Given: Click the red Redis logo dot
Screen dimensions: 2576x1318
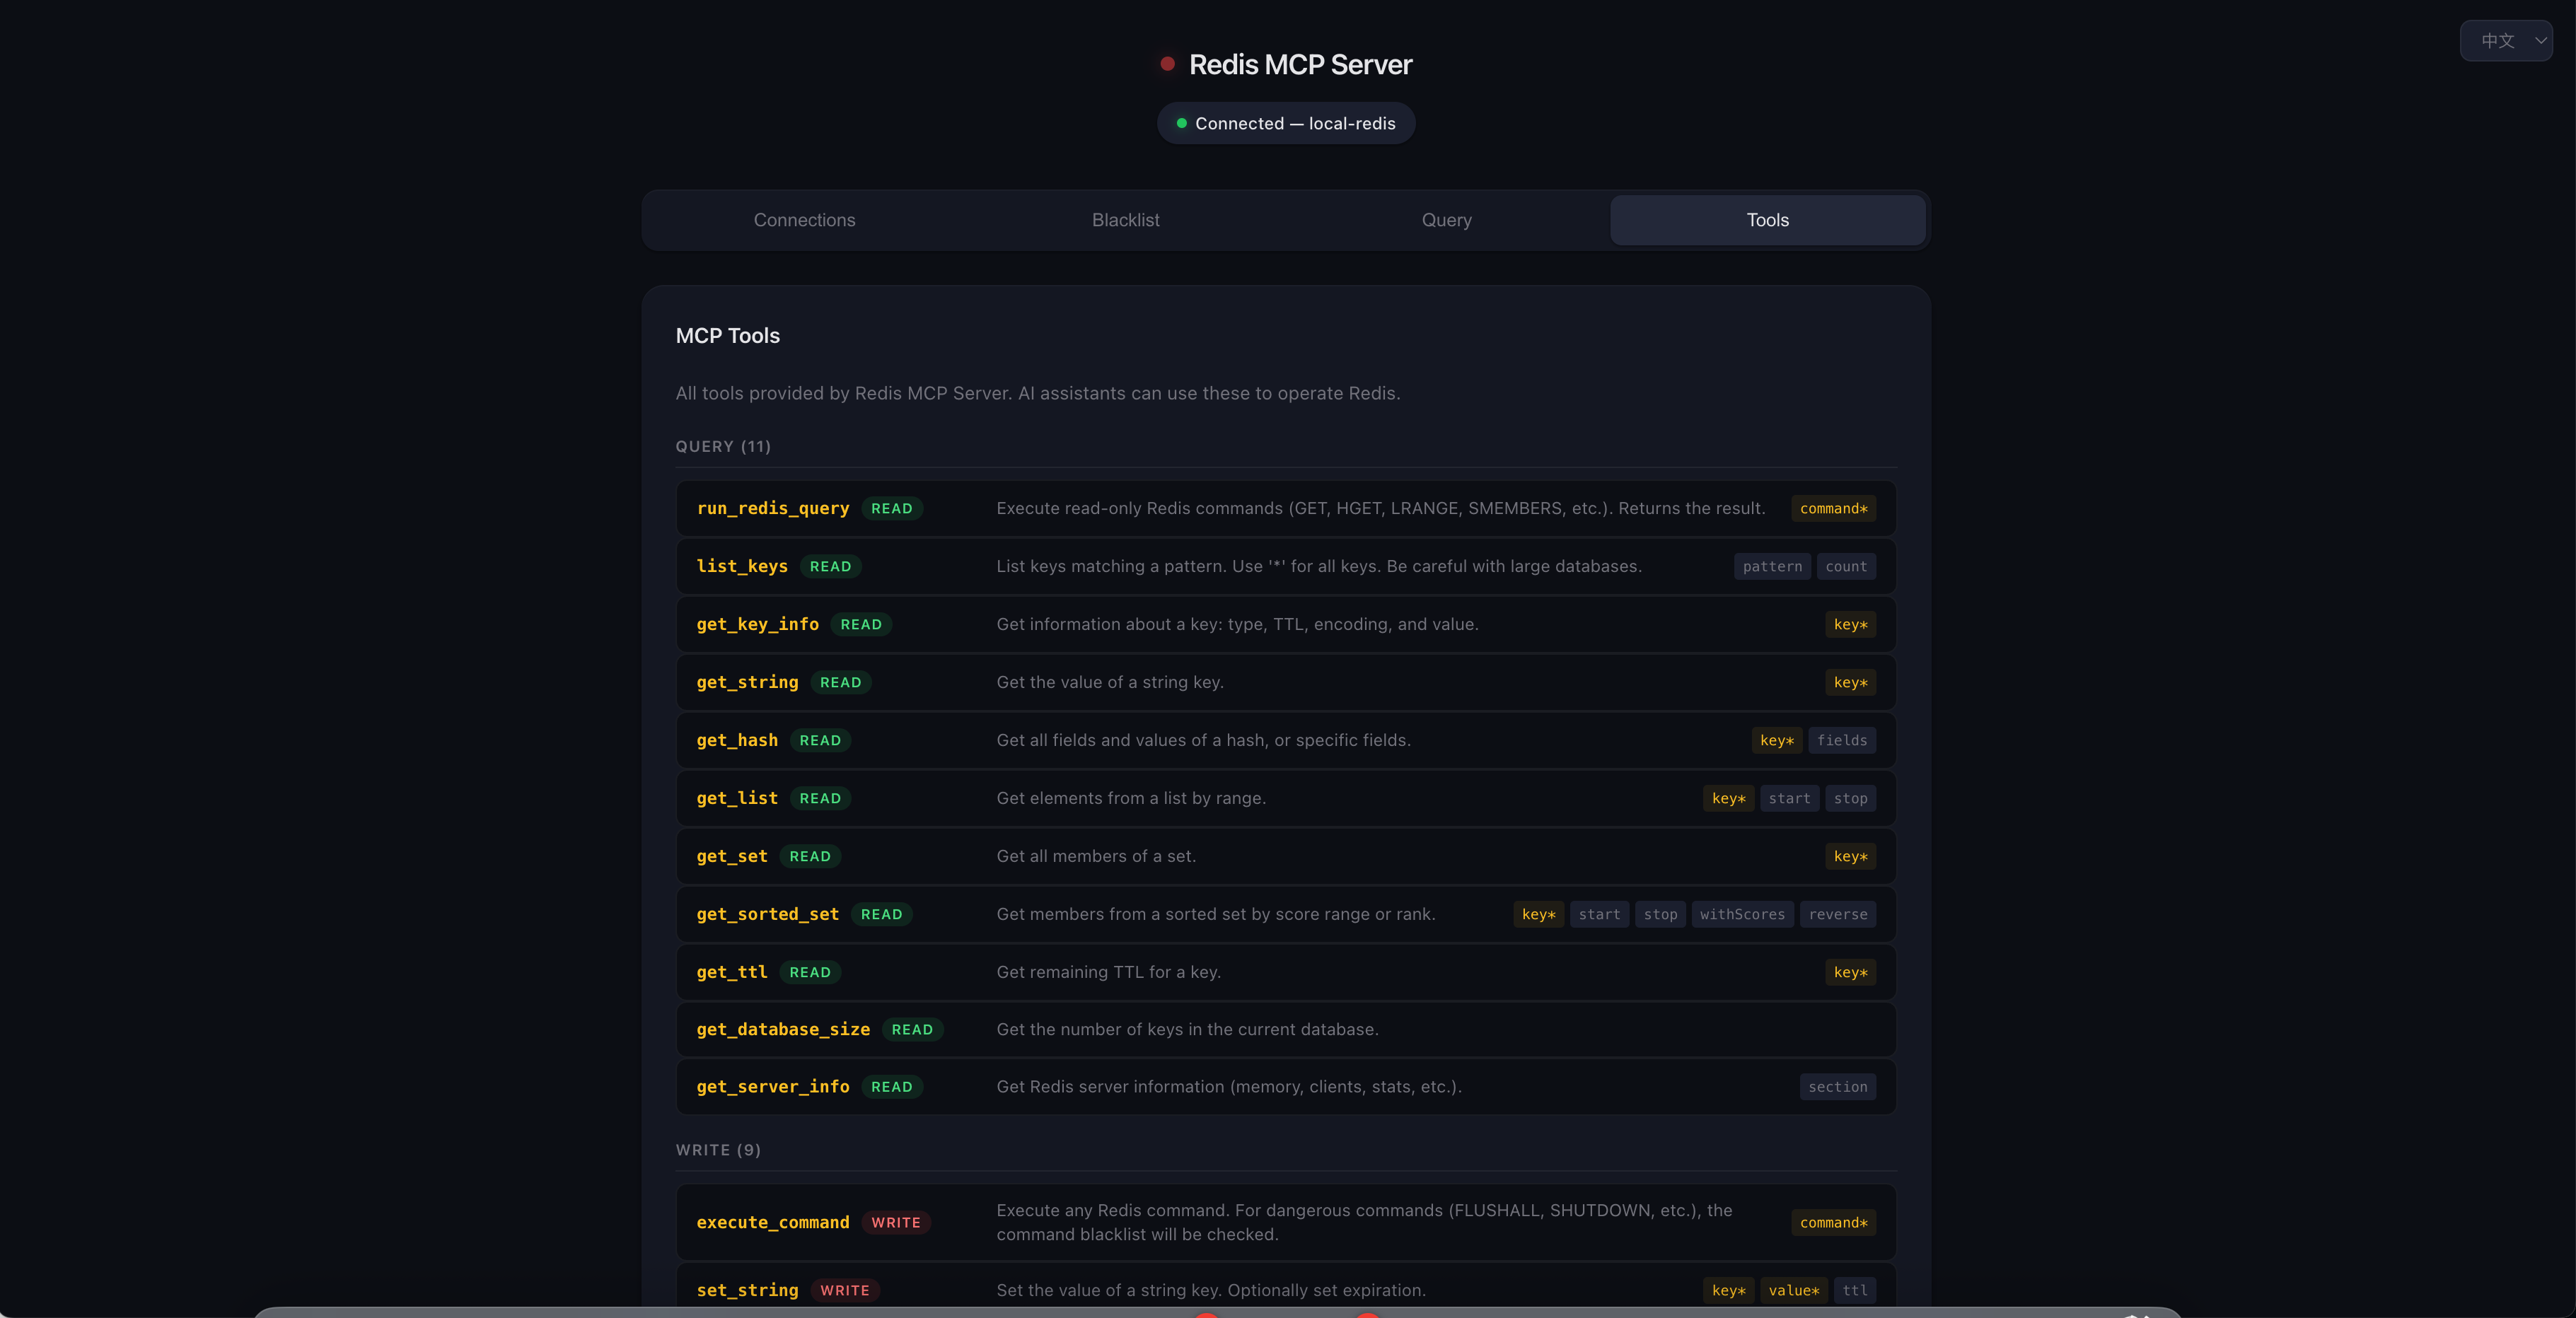Looking at the screenshot, I should pyautogui.click(x=1167, y=64).
